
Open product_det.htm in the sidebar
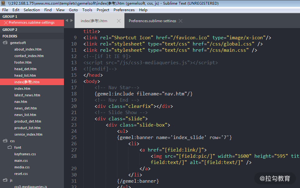click(27, 121)
